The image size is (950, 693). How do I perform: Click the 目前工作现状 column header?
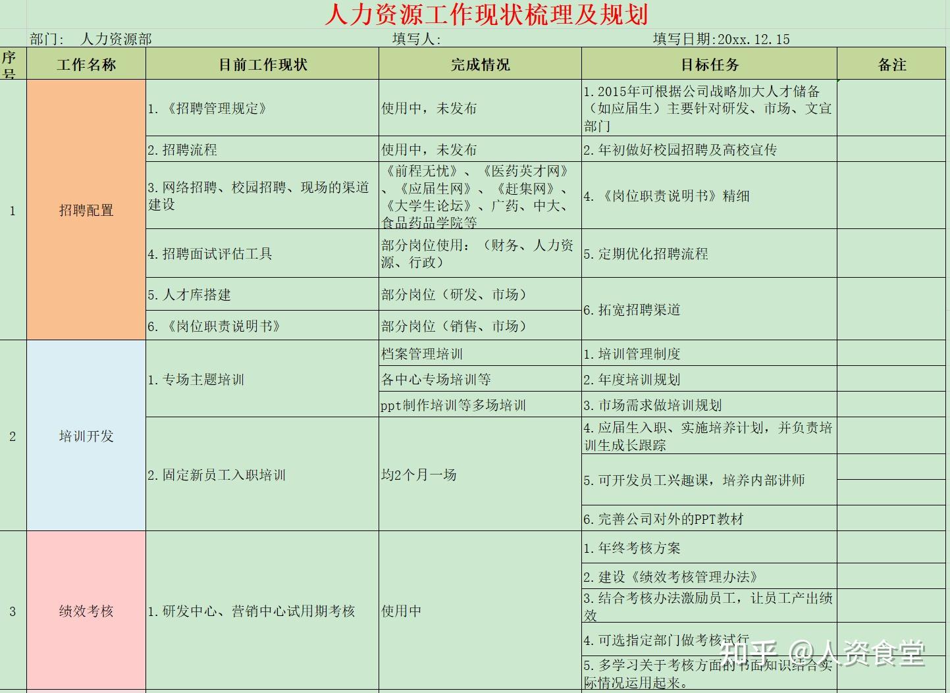[x=263, y=64]
